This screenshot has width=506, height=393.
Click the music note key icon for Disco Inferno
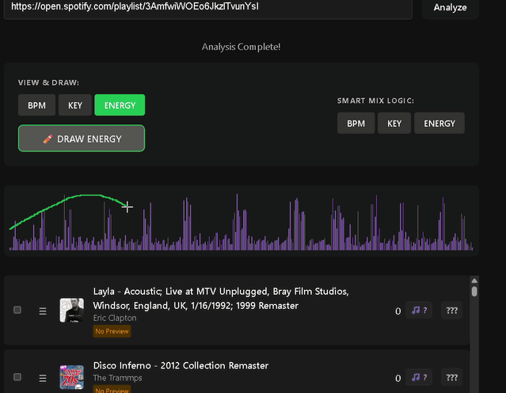point(419,377)
